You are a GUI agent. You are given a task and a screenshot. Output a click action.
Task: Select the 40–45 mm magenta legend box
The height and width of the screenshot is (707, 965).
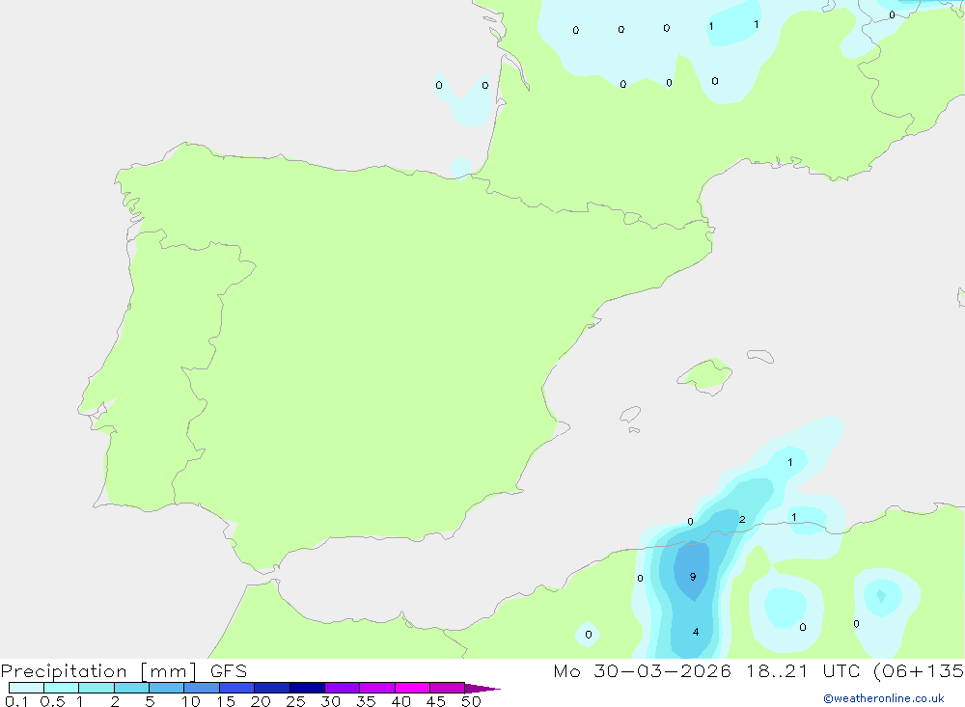[x=412, y=688]
